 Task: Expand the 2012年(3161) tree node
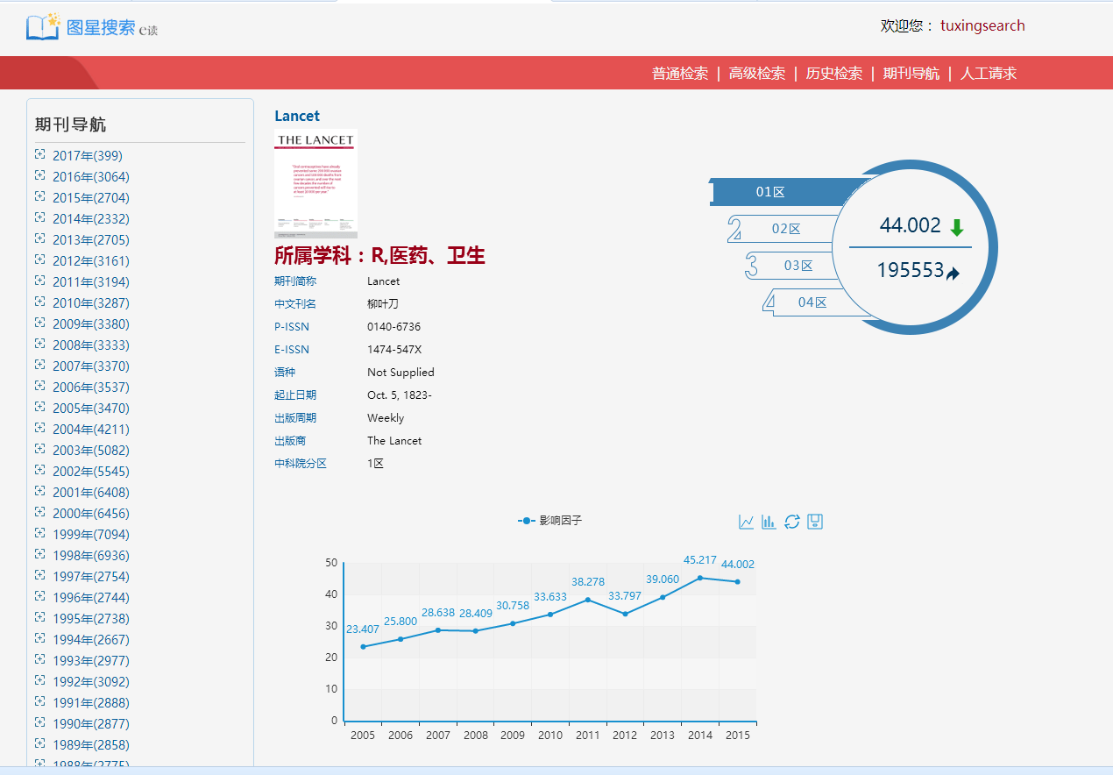point(39,260)
